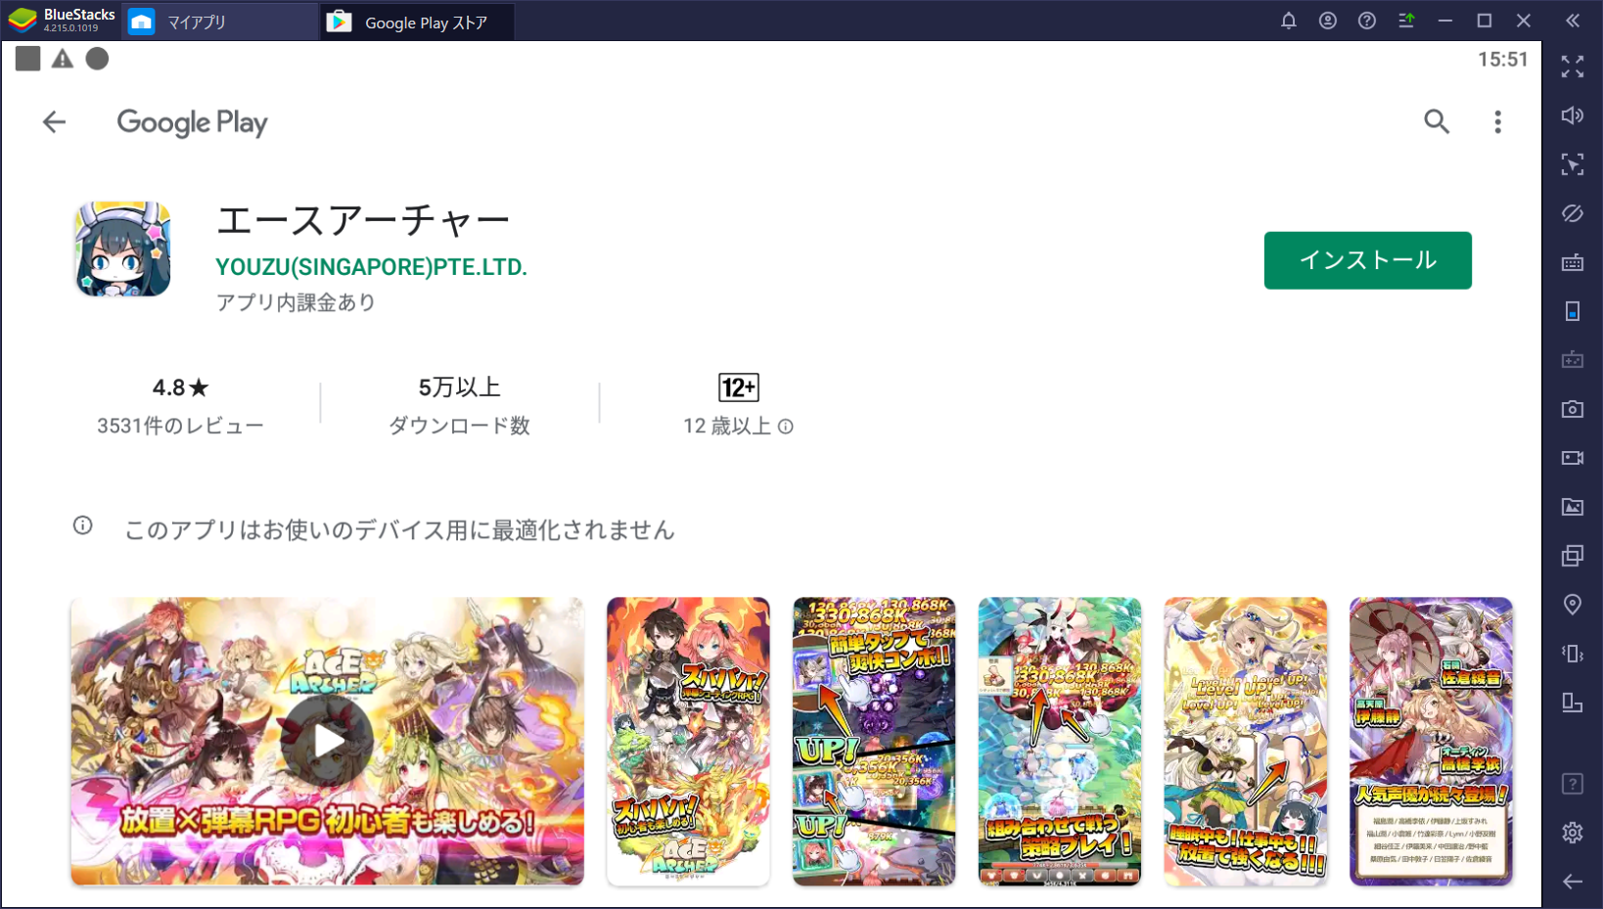Open BlueStacks notifications bell
1603x909 pixels.
pyautogui.click(x=1289, y=21)
